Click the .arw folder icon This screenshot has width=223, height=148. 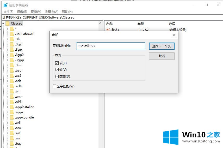(x=12, y=128)
